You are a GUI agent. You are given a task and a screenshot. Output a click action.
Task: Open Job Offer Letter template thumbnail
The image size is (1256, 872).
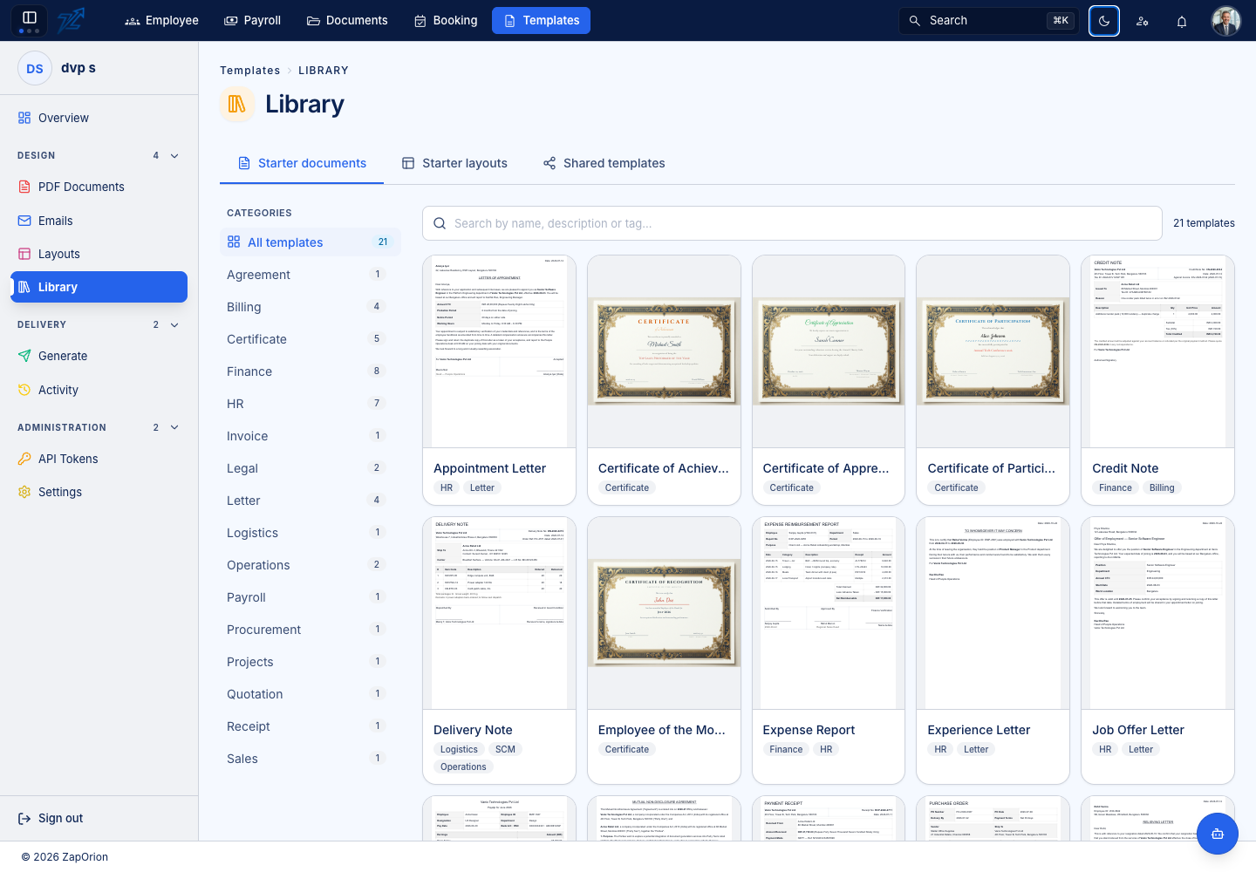tap(1157, 613)
